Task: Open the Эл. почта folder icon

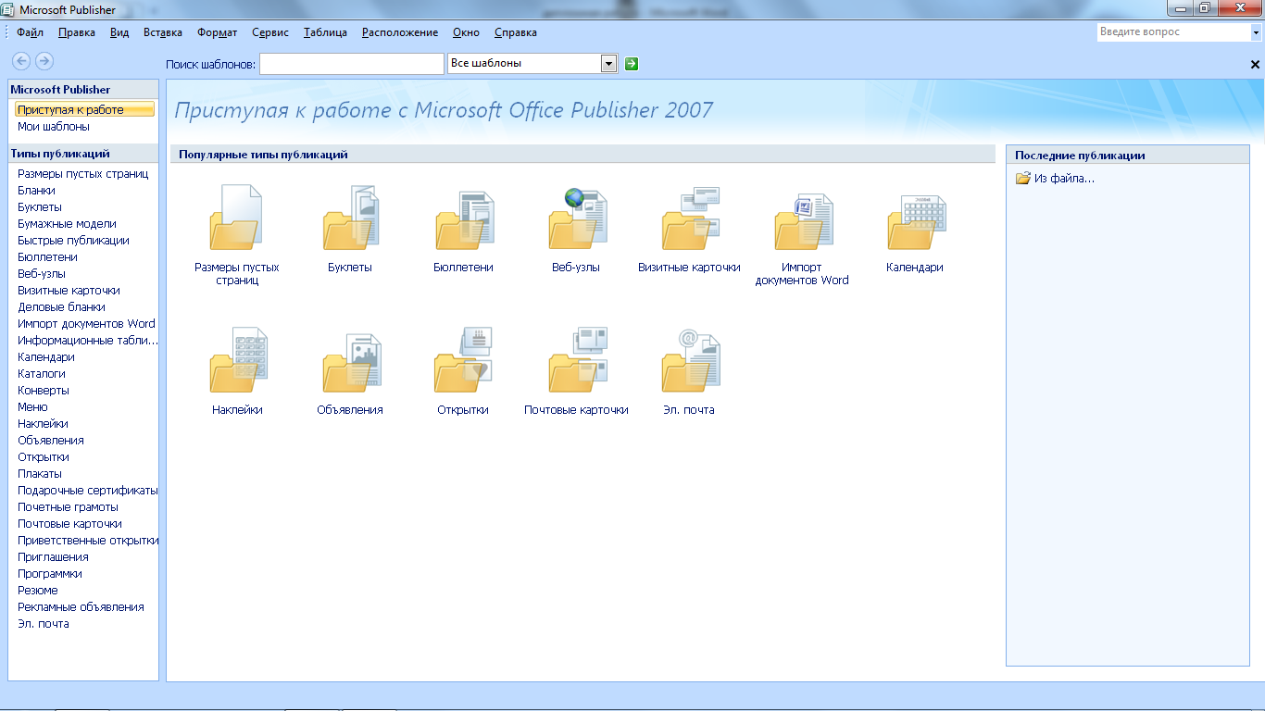Action: [690, 360]
